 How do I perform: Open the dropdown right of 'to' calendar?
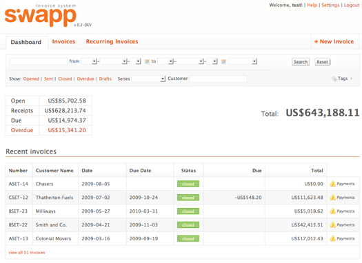pos(243,61)
